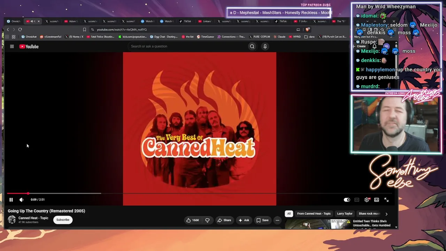Screen dimensions: 446x251
Task: Open the IHYND bookmark
Action: click(295, 37)
